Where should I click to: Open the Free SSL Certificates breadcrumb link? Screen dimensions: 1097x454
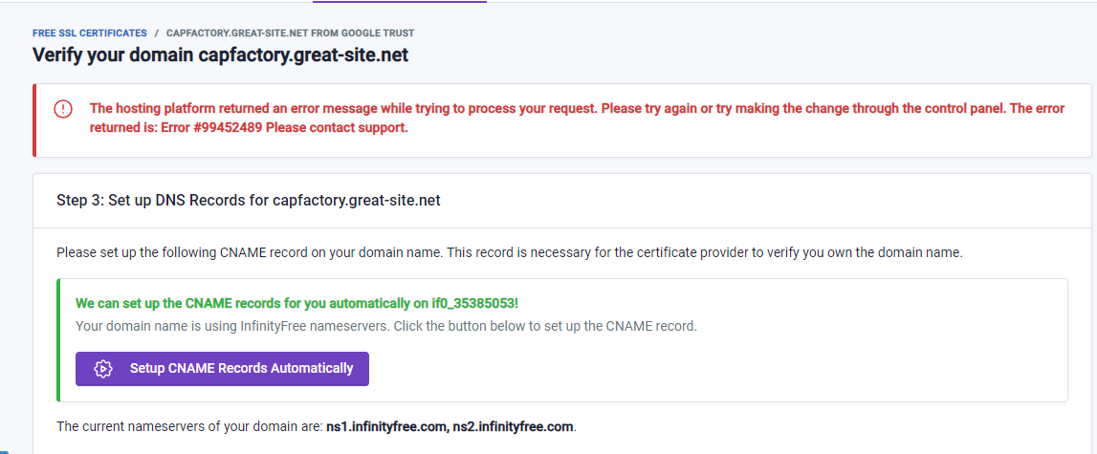click(x=89, y=33)
